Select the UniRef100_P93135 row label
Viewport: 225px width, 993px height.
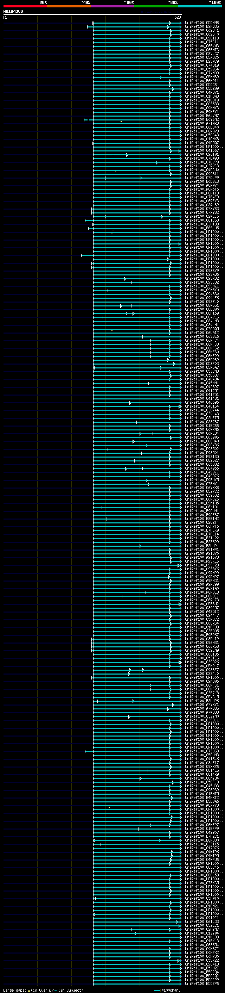[201, 457]
